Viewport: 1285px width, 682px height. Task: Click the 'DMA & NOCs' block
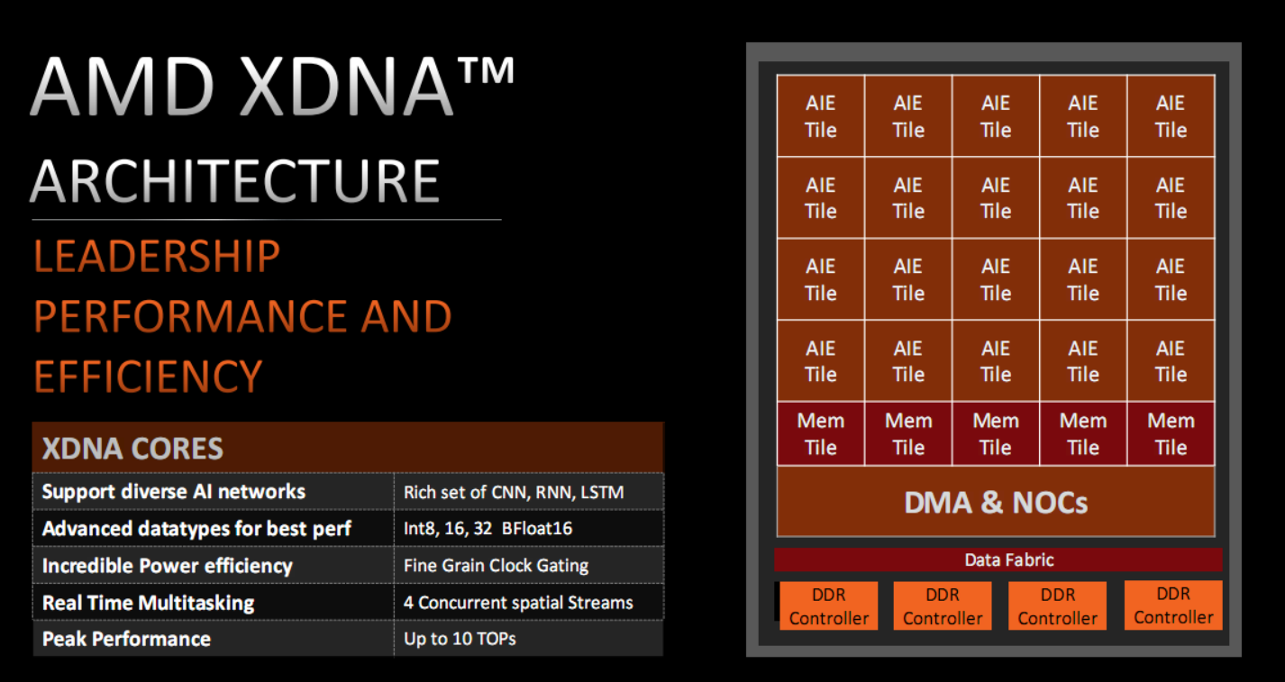[x=996, y=502]
